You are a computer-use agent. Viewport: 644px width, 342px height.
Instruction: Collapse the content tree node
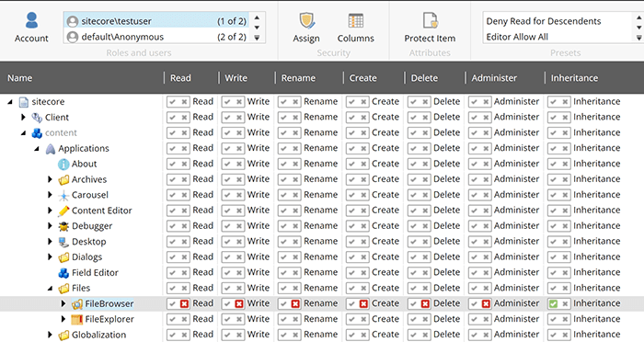coord(23,133)
